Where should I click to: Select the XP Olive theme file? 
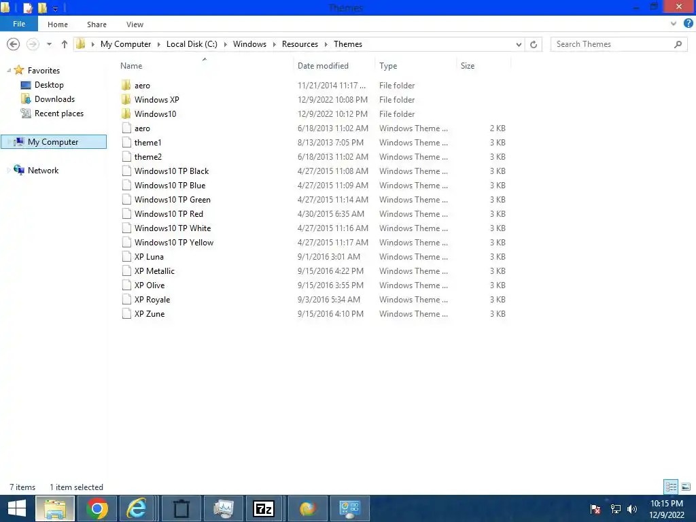click(x=149, y=285)
